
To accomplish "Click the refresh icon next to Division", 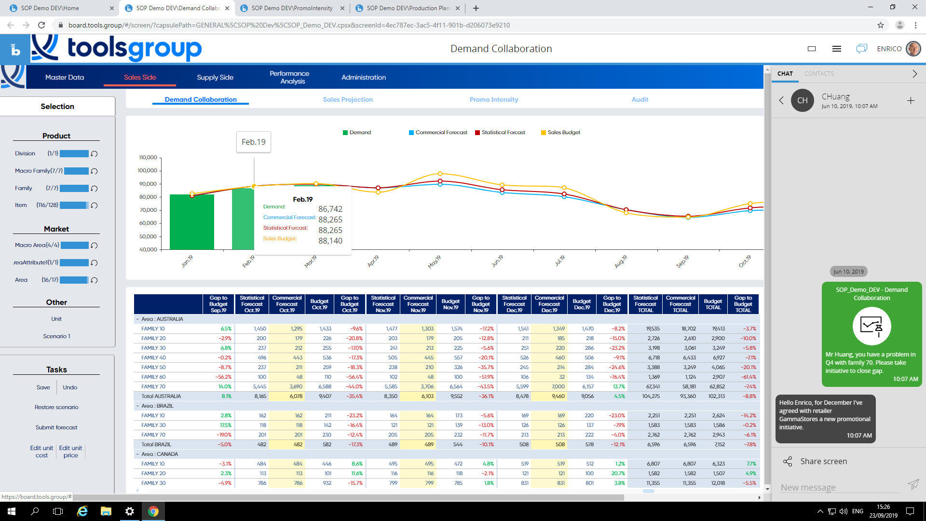I will coord(93,153).
